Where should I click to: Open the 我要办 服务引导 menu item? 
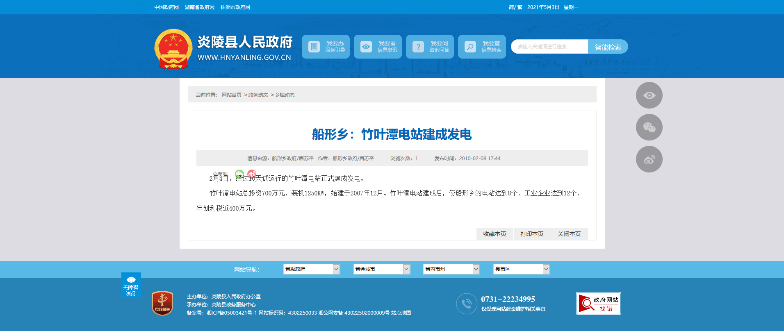(x=326, y=47)
